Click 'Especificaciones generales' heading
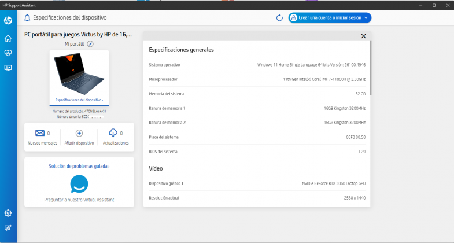This screenshot has width=454, height=243. (181, 50)
